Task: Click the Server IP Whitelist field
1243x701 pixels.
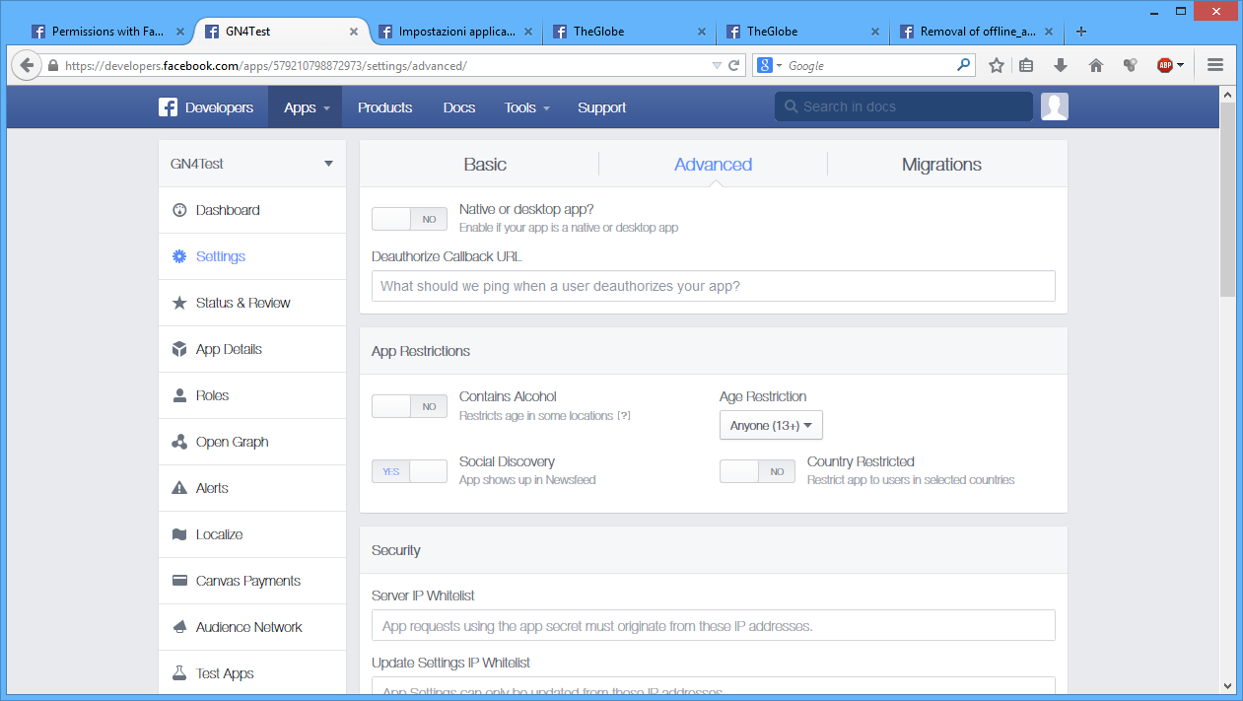Action: [x=714, y=625]
